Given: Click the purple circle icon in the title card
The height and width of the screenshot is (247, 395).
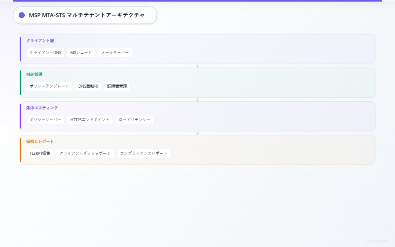Looking at the screenshot, I should pos(22,15).
